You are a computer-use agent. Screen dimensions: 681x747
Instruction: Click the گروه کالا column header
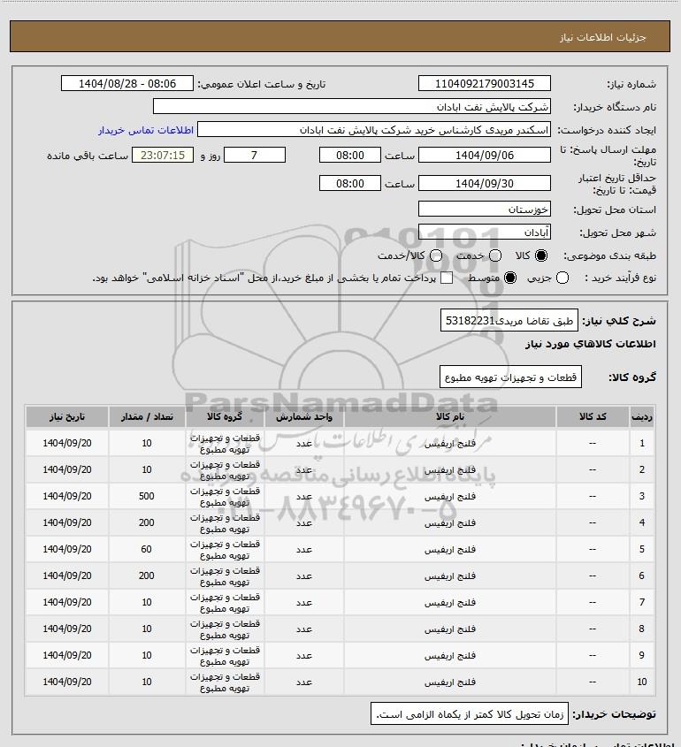pos(225,417)
